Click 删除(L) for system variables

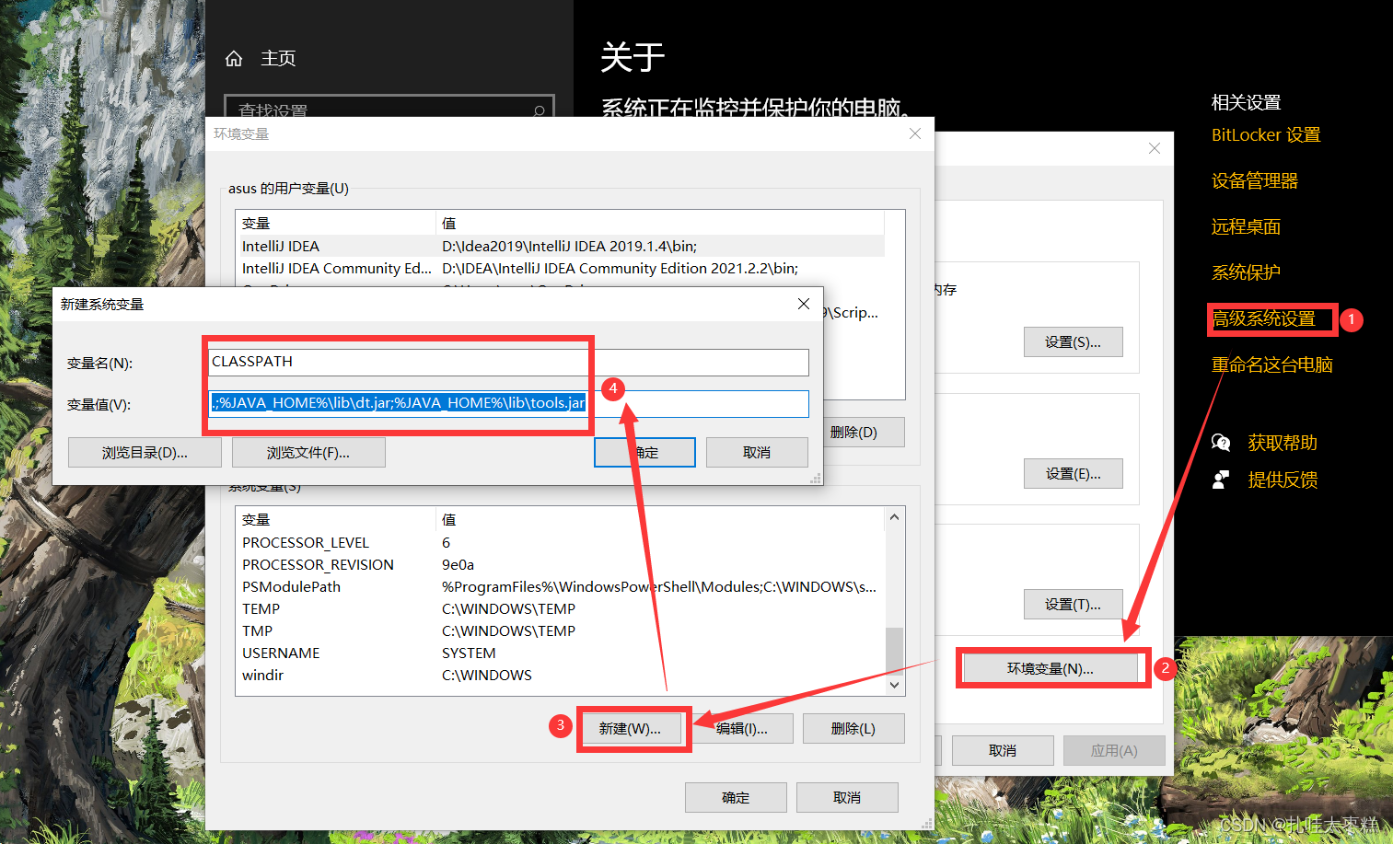[x=853, y=728]
